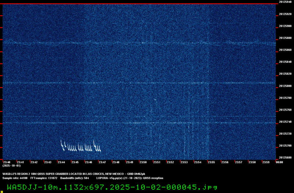
Task: Click the 28125880 frequency label
Action: tap(285, 38)
